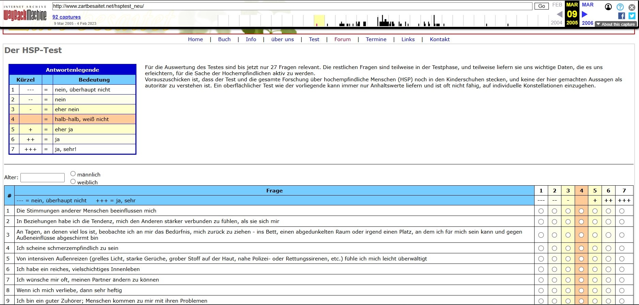The image size is (639, 305).
Task: Open the Wayback help icon
Action: coord(620,7)
